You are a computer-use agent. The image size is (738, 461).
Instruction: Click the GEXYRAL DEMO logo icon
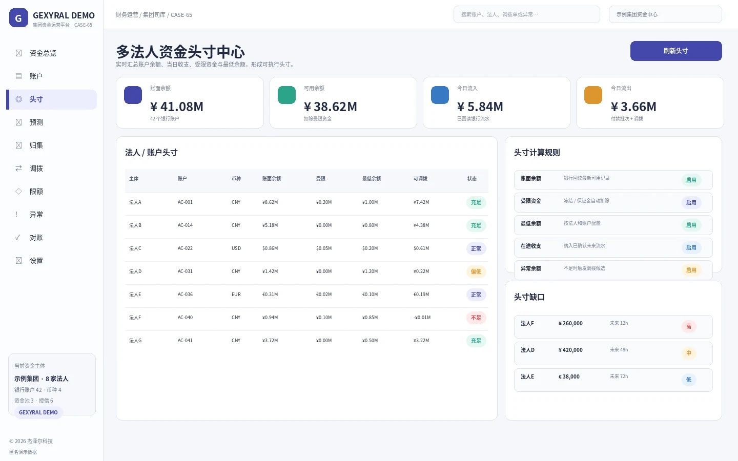pos(18,17)
